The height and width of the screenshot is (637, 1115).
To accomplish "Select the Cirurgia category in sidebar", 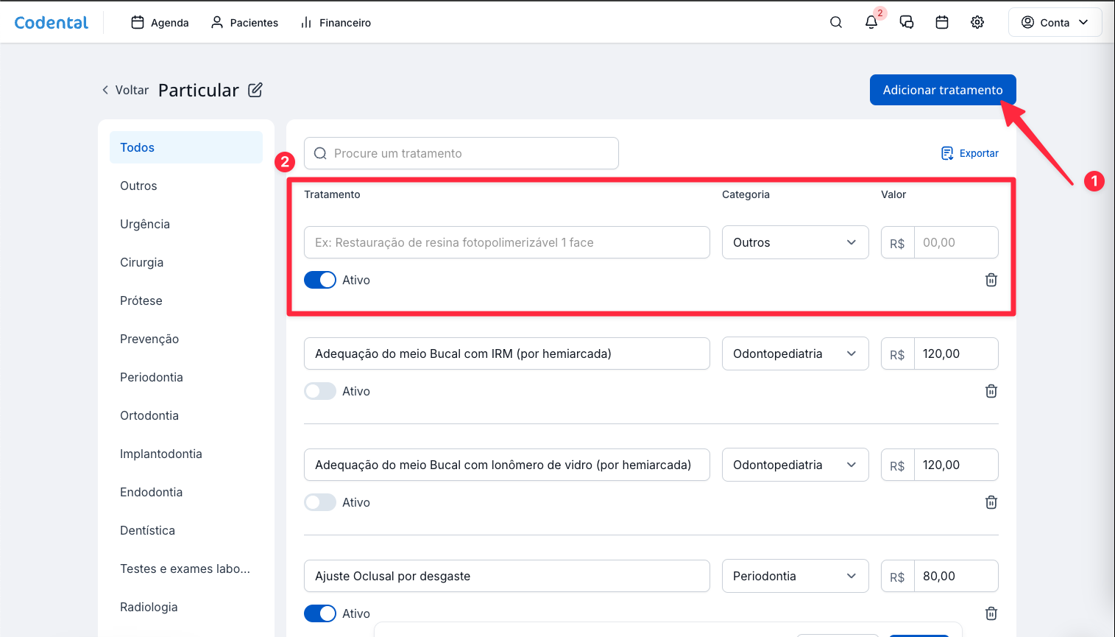I will [142, 262].
